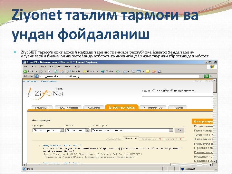This screenshot has width=232, height=174.
Task: Open the Favorites menu
Action: click(x=55, y=67)
